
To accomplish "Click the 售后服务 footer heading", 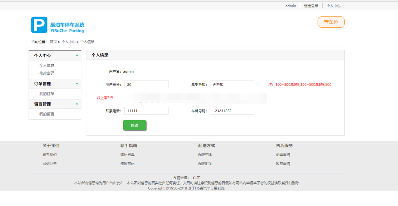I will click(x=284, y=146).
